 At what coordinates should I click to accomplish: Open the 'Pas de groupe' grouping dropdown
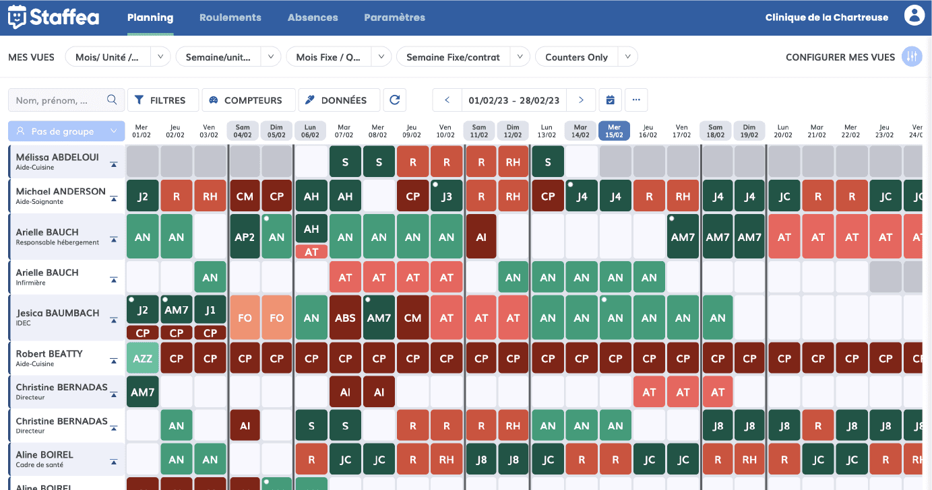coord(65,131)
